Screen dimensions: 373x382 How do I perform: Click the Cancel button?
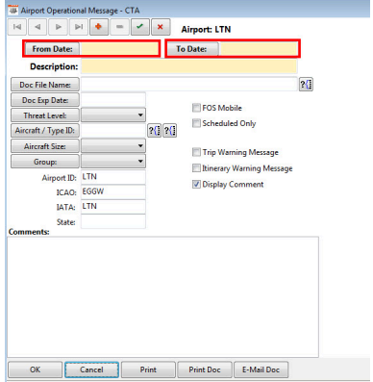tap(91, 369)
